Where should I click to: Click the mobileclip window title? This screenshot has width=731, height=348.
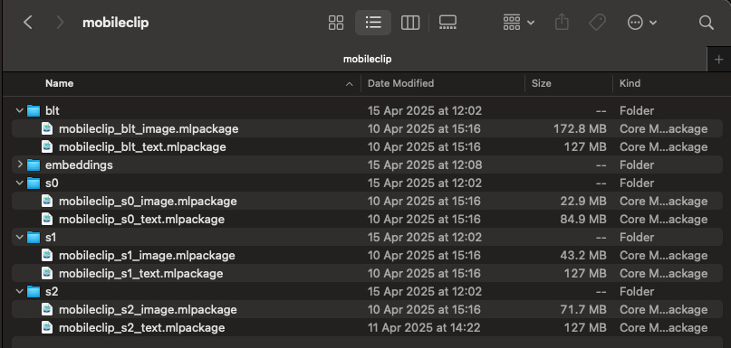116,23
